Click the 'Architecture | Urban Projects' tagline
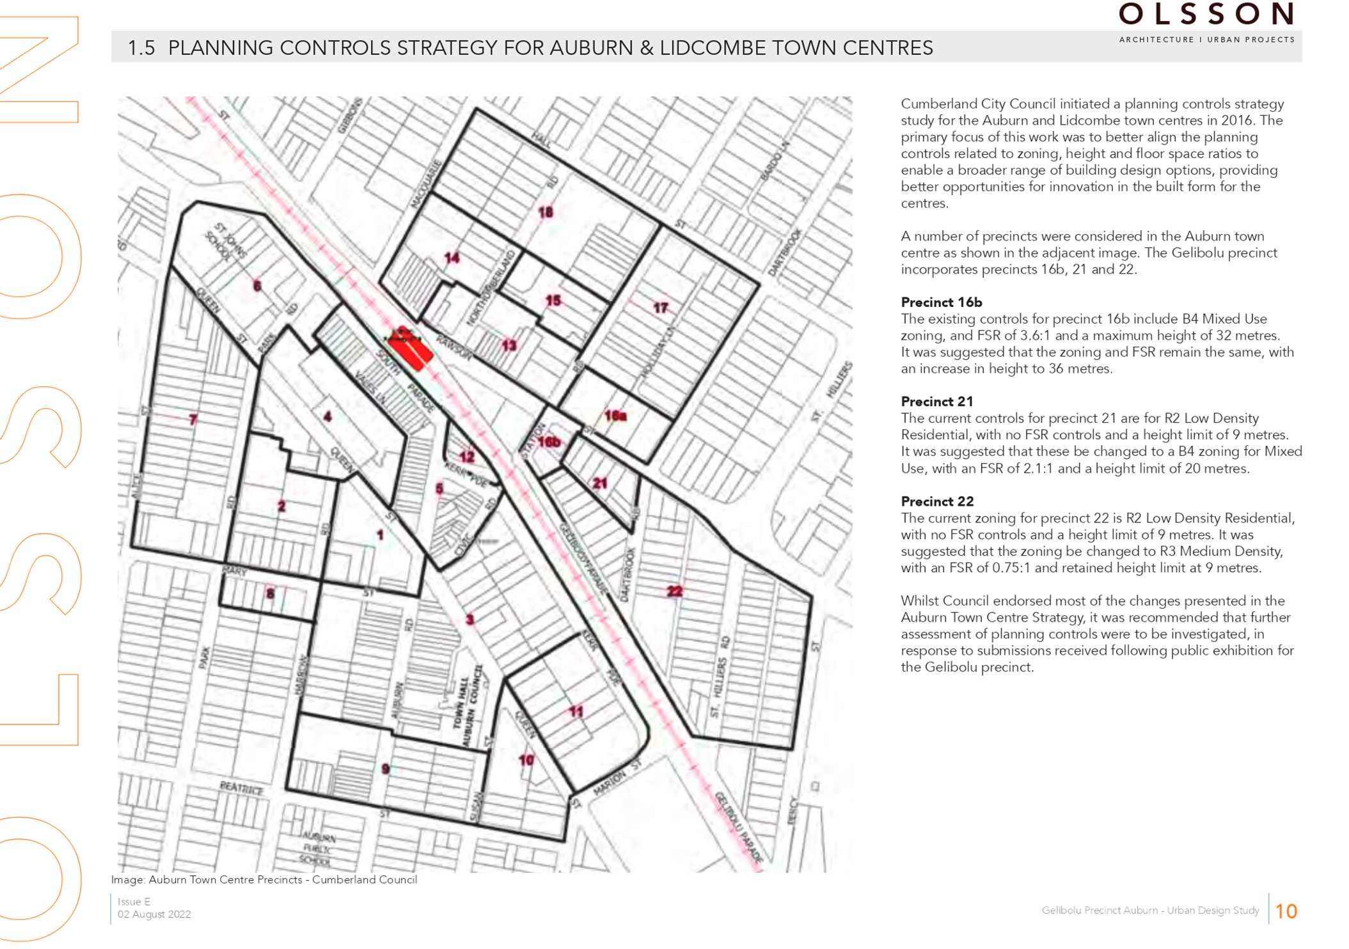Image resolution: width=1349 pixels, height=949 pixels. click(x=1206, y=40)
